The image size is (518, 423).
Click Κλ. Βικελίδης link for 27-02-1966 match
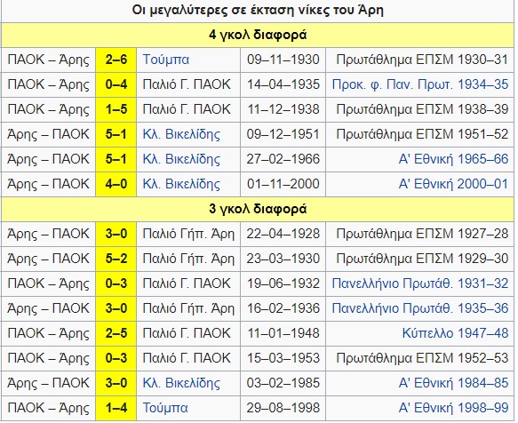pos(181,159)
